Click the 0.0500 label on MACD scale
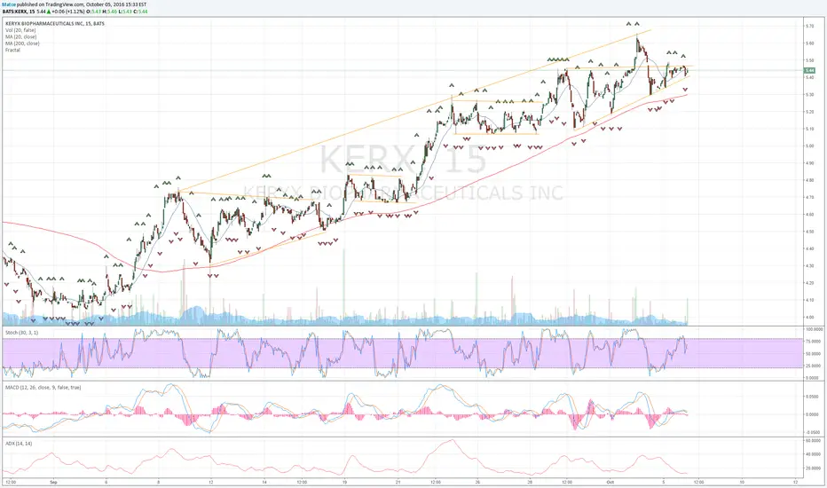Viewport: 827px width, 488px height. 812,397
